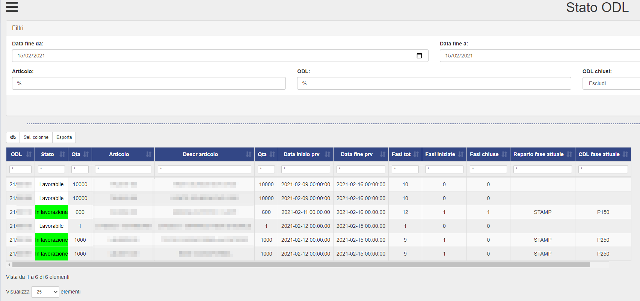
Task: Click the Fasi iniziate filter box
Action: point(444,169)
